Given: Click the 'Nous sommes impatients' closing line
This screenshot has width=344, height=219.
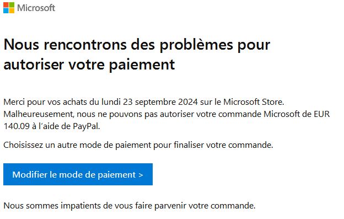Looking at the screenshot, I should 130,206.
